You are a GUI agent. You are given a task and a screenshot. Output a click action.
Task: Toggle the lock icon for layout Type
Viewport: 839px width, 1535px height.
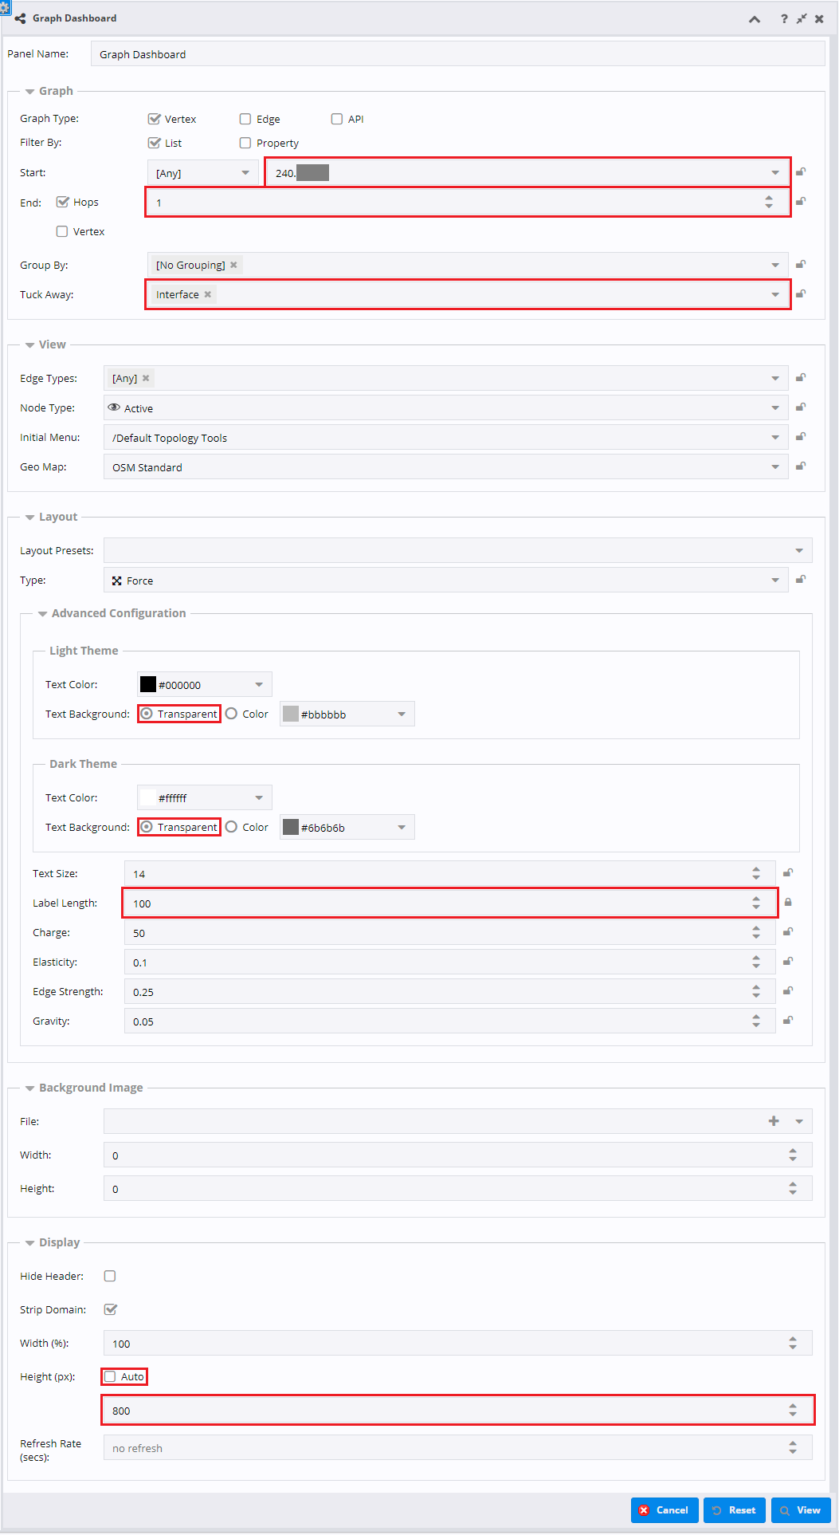coord(801,579)
